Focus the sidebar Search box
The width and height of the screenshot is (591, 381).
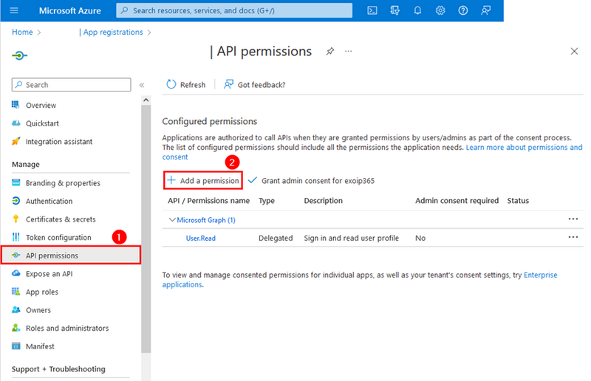[71, 85]
